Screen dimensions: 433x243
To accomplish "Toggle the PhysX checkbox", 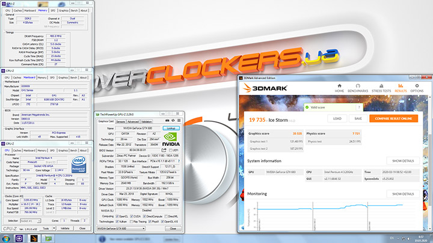I will pos(150,221).
